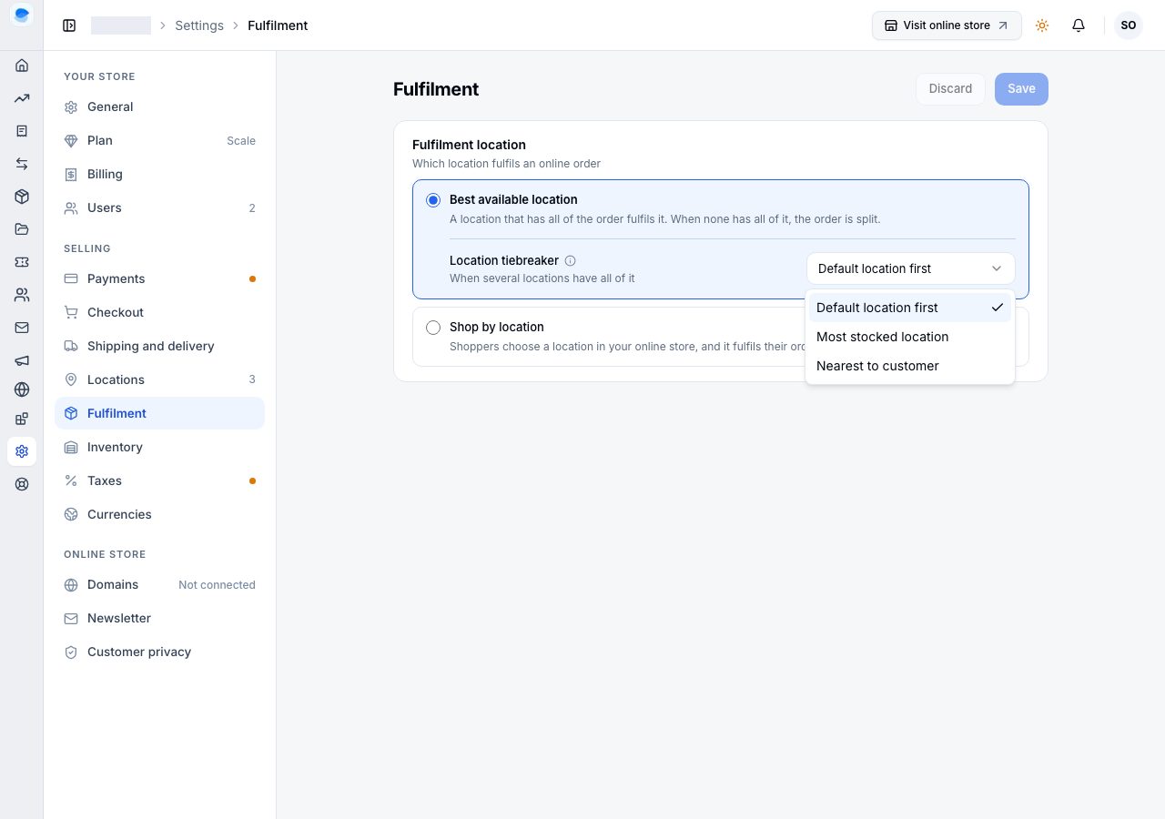
Task: Go to Locations settings
Action: pos(159,379)
